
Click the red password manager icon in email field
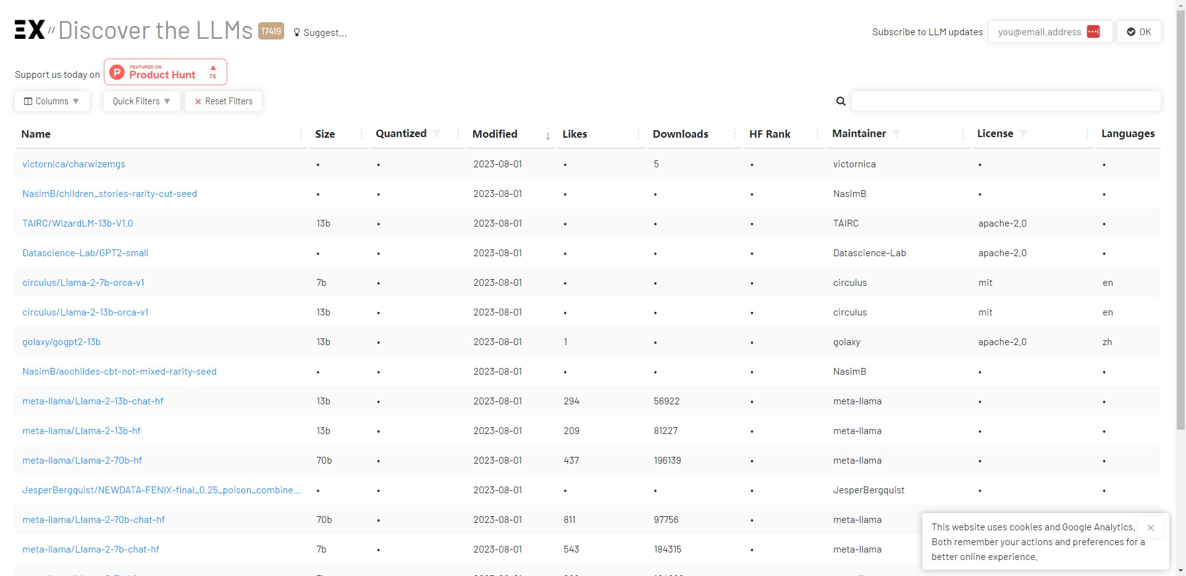point(1093,31)
